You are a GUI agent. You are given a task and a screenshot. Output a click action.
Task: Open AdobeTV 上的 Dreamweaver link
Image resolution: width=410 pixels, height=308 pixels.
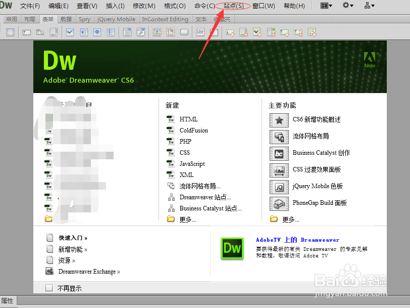tap(297, 240)
